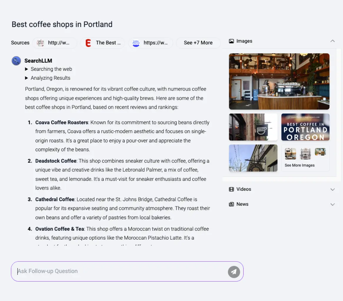Viewport: 343px width, 301px height.
Task: Open the Best Coffee in Portland Oregon image
Action: point(305,127)
